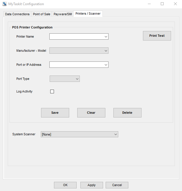
Task: Click inside the Printer Name text field
Action: click(x=76, y=36)
